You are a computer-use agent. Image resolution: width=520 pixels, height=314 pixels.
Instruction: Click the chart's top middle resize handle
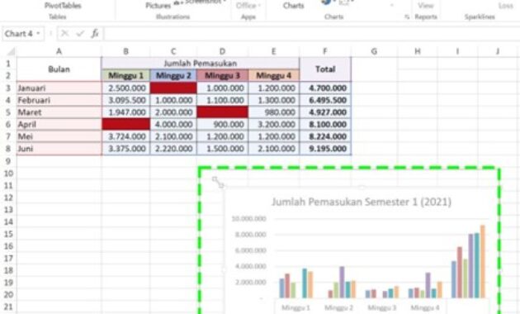tap(362, 188)
